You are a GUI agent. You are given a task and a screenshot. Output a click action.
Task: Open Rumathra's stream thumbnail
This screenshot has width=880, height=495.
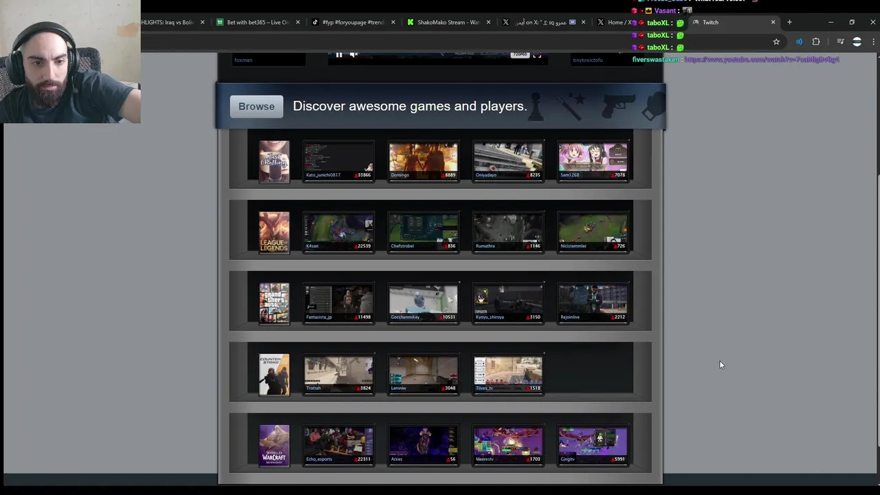coord(508,232)
